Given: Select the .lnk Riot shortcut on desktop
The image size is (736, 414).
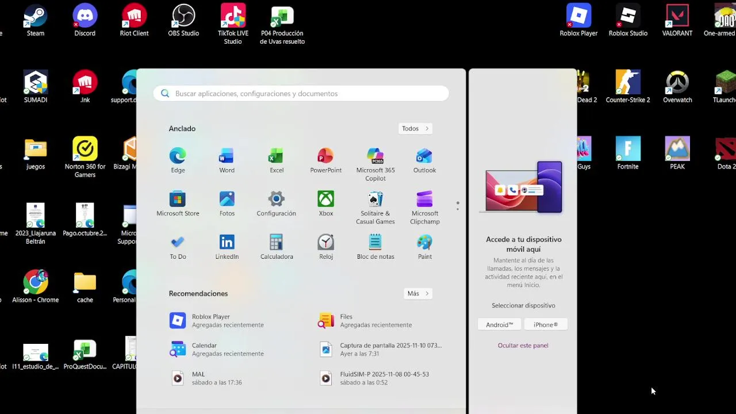Looking at the screenshot, I should click(85, 87).
